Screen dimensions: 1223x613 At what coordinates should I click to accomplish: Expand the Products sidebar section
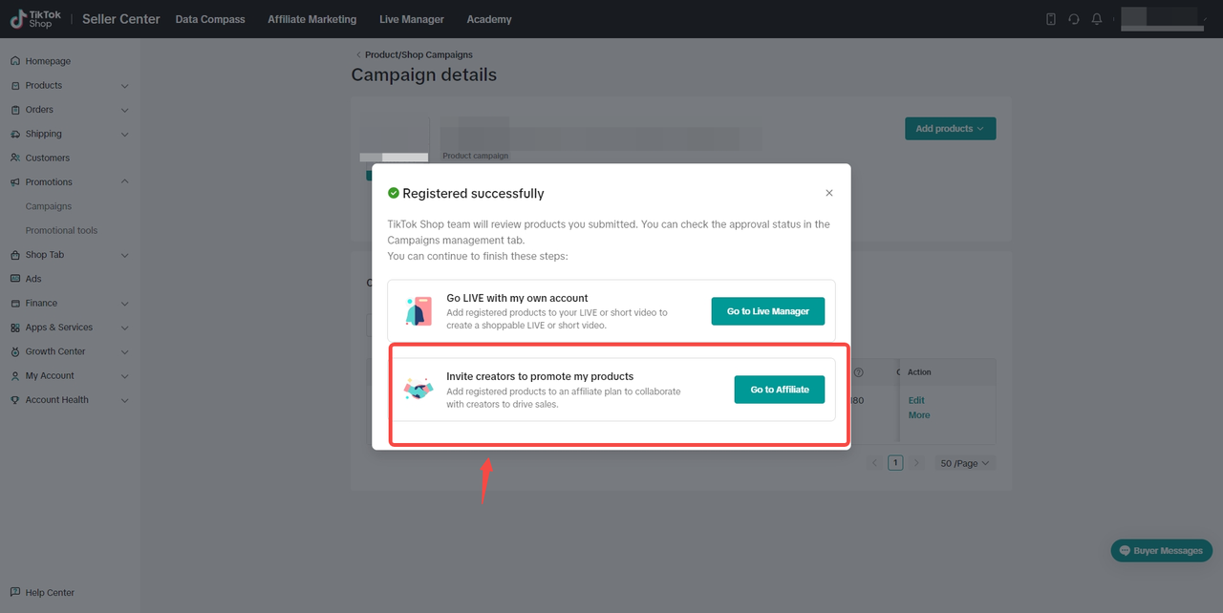125,86
